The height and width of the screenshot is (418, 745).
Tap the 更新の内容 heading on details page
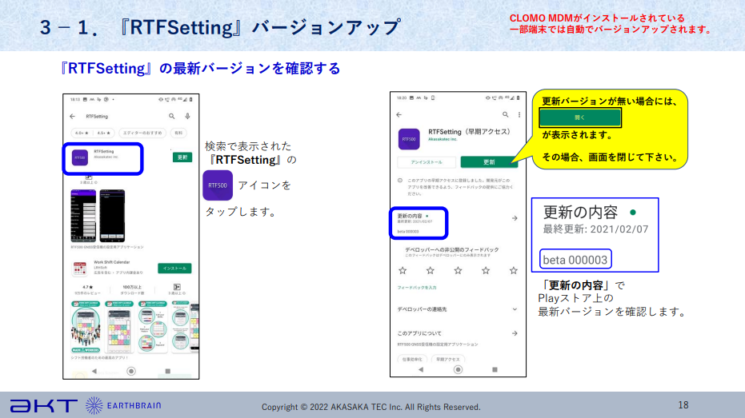[x=410, y=216]
